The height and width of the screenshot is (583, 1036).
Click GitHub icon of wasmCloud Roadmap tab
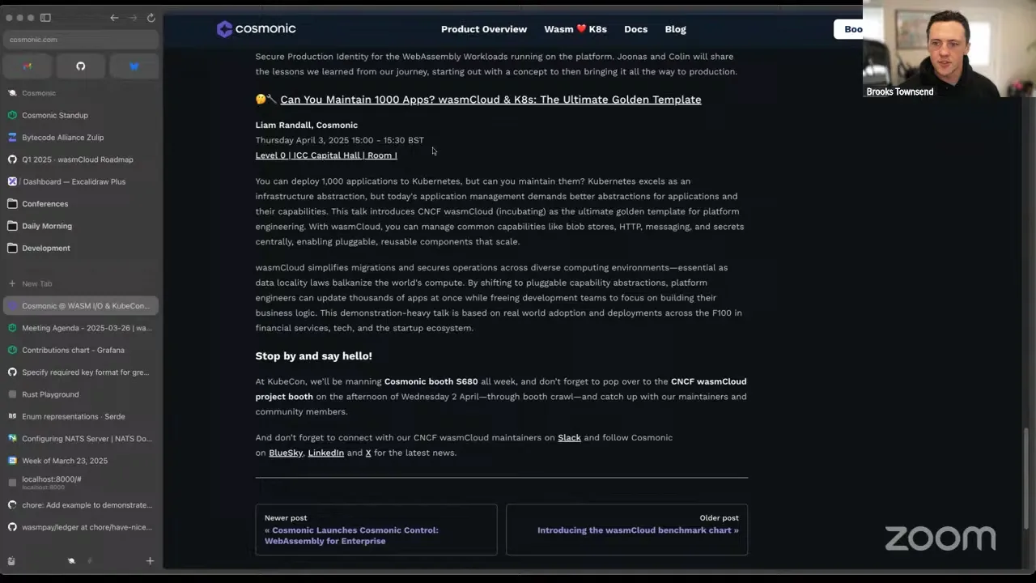pyautogui.click(x=12, y=160)
